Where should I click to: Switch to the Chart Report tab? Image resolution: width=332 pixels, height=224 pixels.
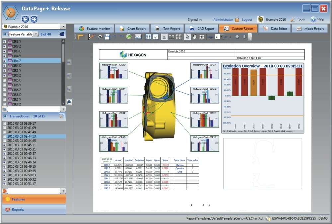133,28
